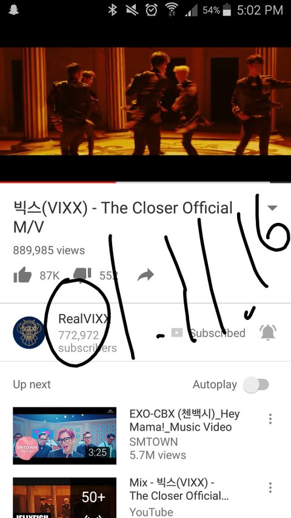Tap the Snapchat ghost status icon

(x=13, y=10)
